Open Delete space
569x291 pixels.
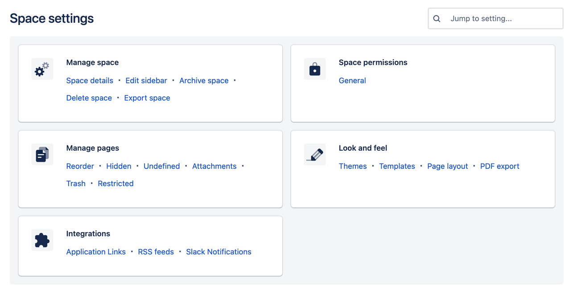89,98
